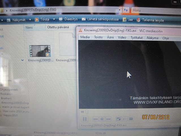
Task: Open the Näkymä menu in VLC
Action: pos(152,38)
